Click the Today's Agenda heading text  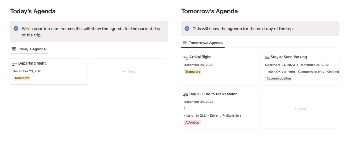coord(33,11)
